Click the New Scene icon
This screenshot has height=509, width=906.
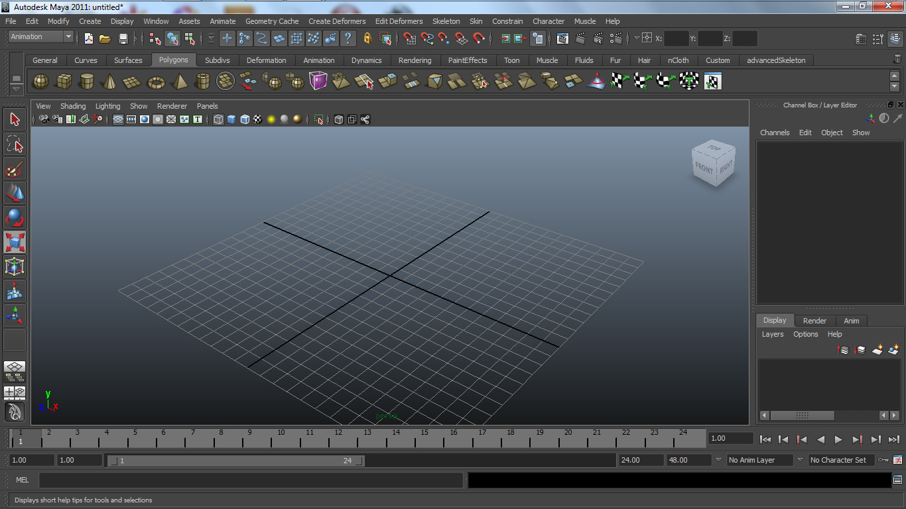click(x=88, y=38)
